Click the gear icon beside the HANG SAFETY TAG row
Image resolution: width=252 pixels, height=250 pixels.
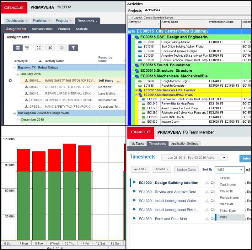(x=10, y=80)
